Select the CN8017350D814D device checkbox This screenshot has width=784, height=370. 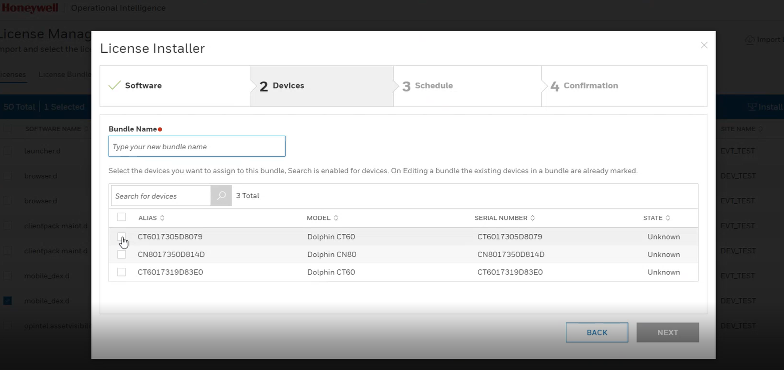pyautogui.click(x=121, y=254)
